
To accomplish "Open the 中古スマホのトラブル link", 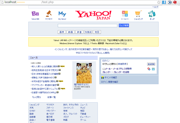I will pos(93,53).
